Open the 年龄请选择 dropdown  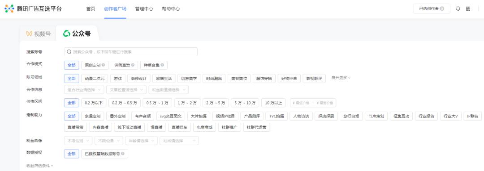(141, 141)
